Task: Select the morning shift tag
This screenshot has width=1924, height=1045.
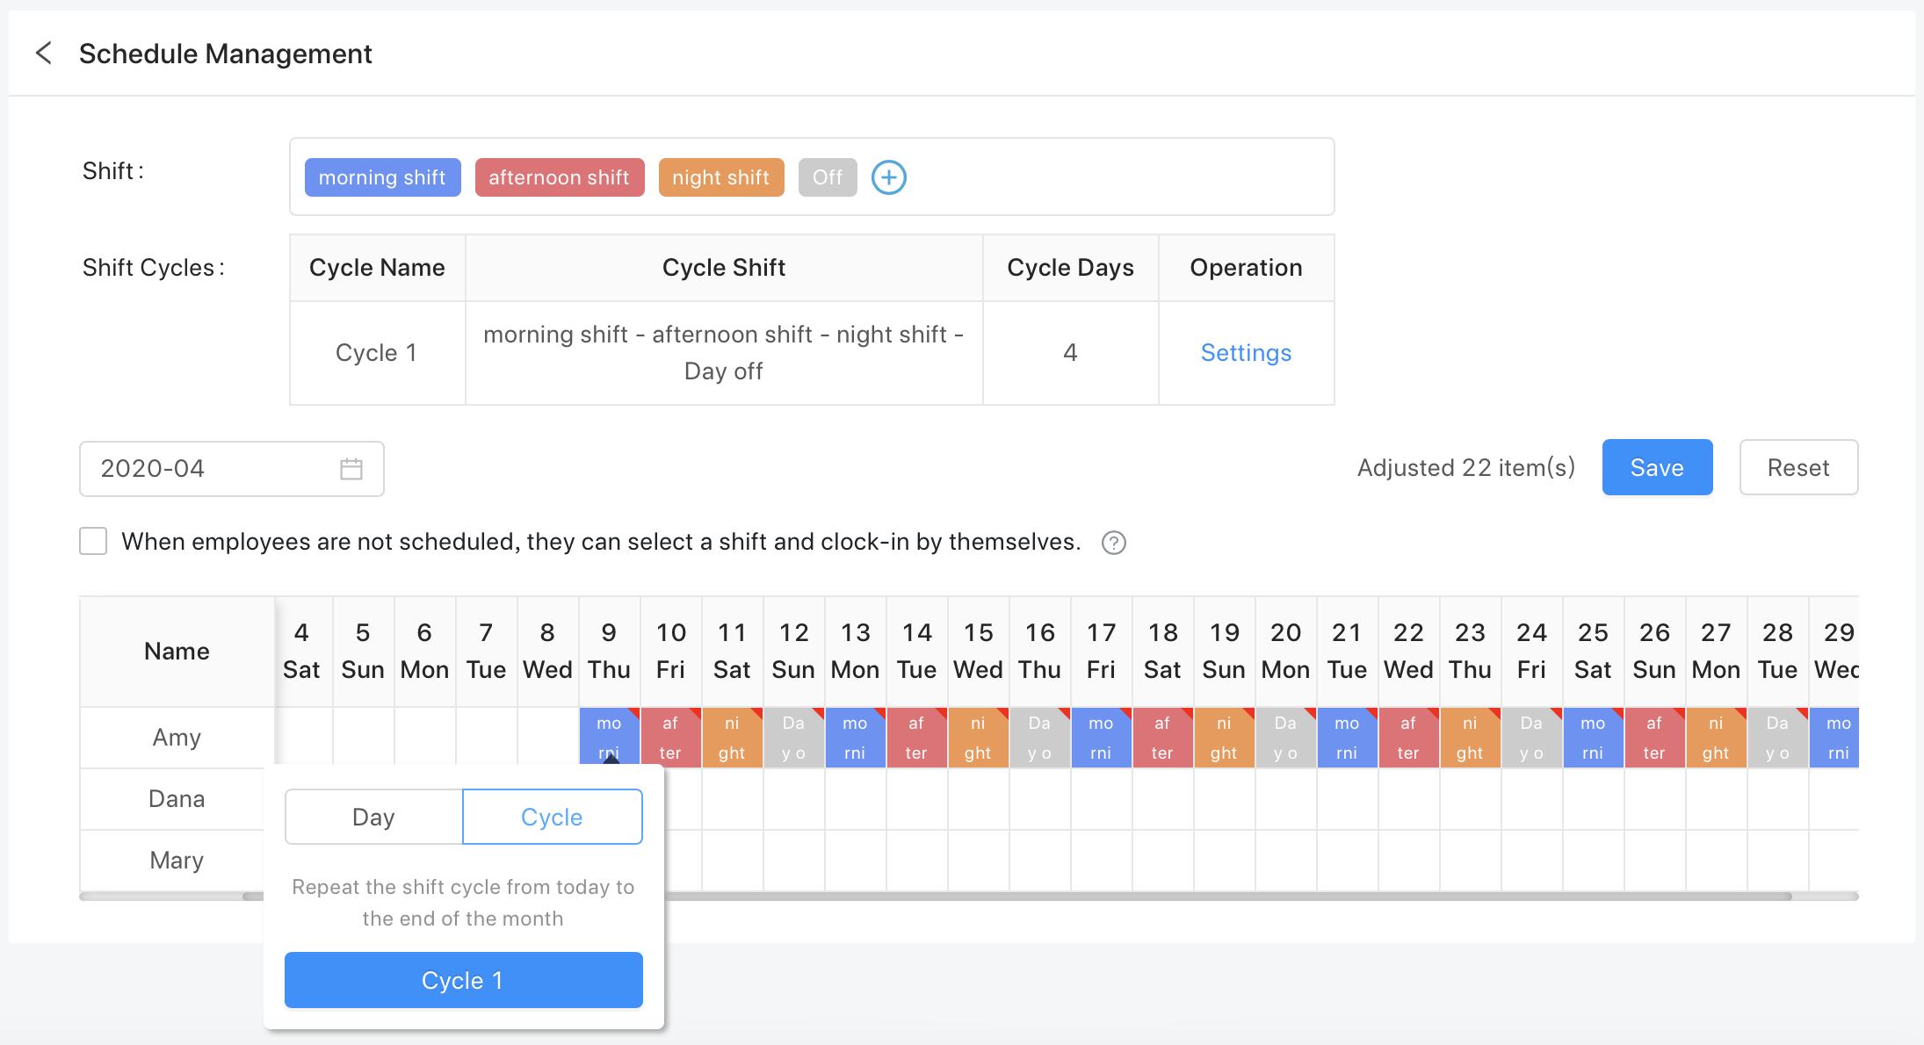Action: 381,177
